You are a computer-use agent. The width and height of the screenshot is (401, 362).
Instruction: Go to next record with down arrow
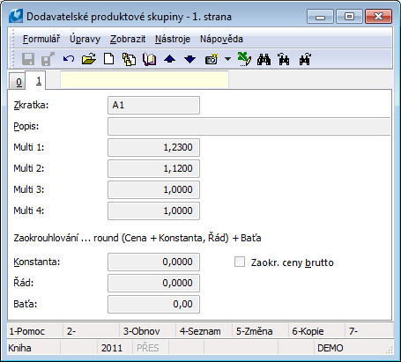[190, 59]
